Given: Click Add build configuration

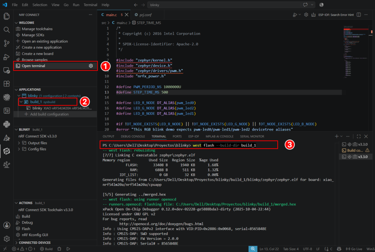Looking at the screenshot, I should [x=49, y=114].
